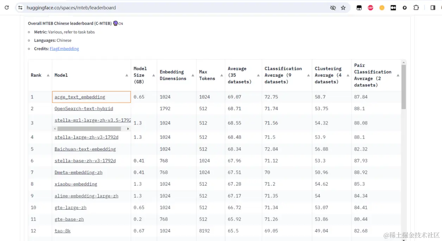
Task: Toggle the browser side panel icon
Action: (433, 8)
